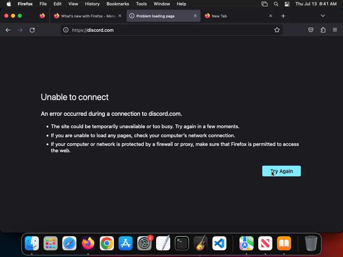Image resolution: width=343 pixels, height=257 pixels.
Task: Open Books from the Dock
Action: (284, 243)
